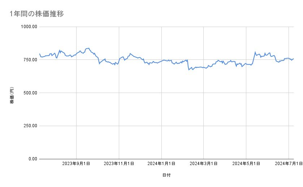This screenshot has height=187, width=303.
Task: Click the 0.00 y-axis label
Action: click(32, 159)
